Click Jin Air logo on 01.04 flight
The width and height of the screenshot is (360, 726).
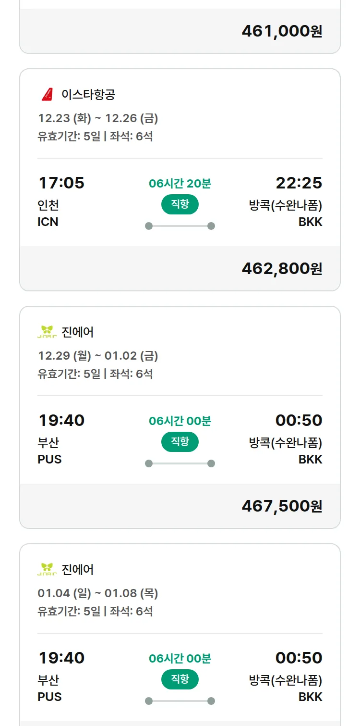[47, 569]
